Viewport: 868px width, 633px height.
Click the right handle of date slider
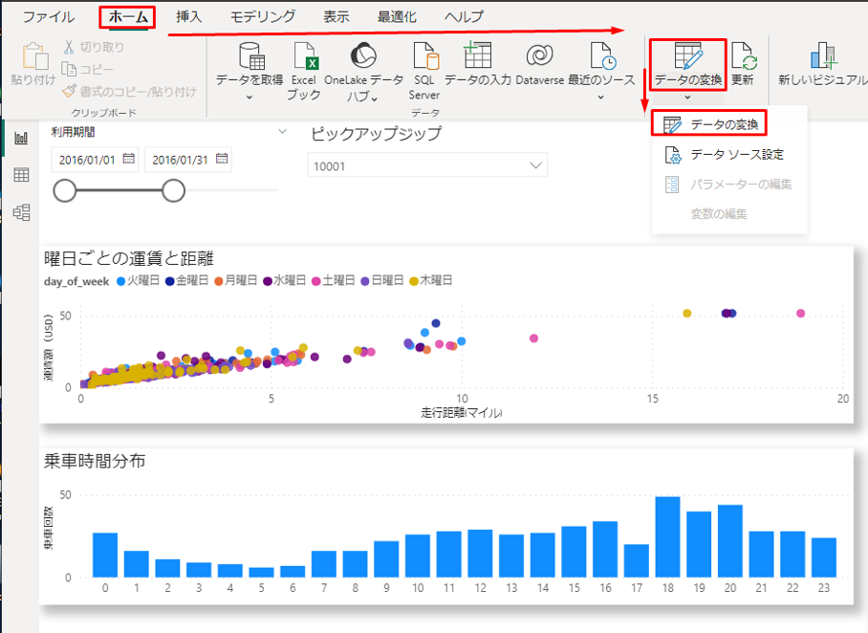(x=173, y=191)
